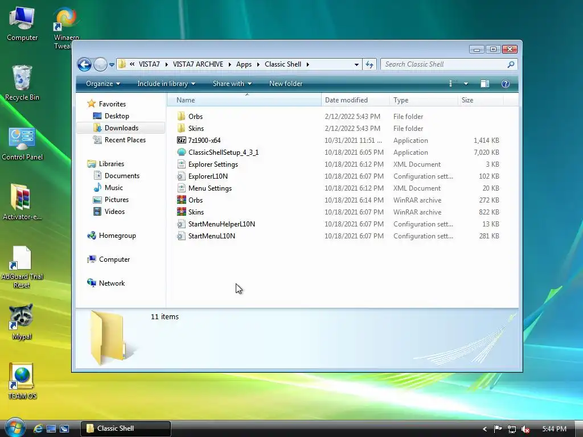The width and height of the screenshot is (583, 437).
Task: Open the recent pages arrow beside Forward
Action: click(x=112, y=65)
